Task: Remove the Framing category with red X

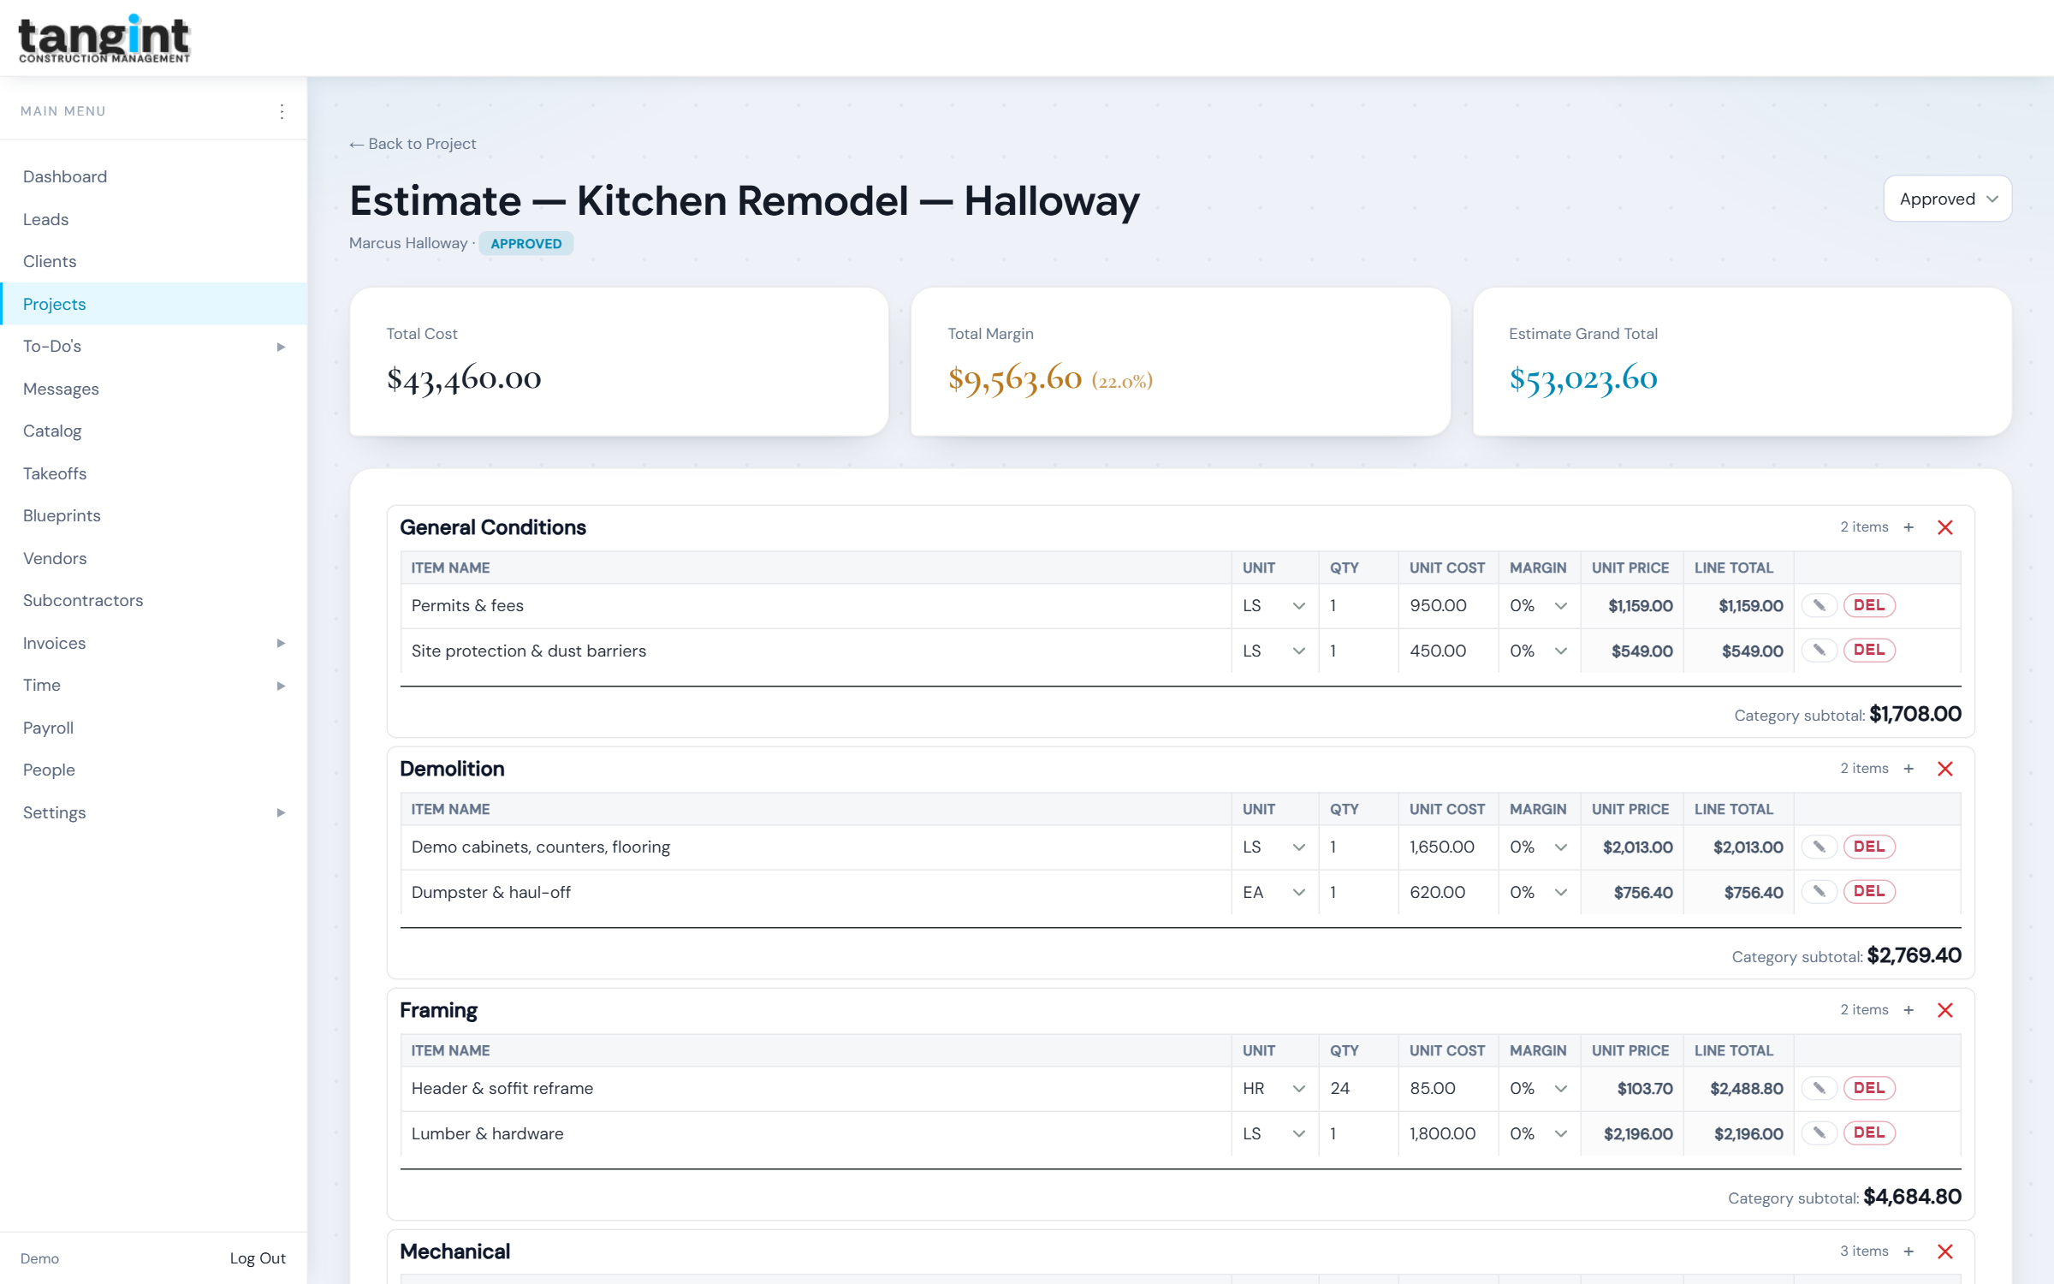Action: click(1945, 1010)
